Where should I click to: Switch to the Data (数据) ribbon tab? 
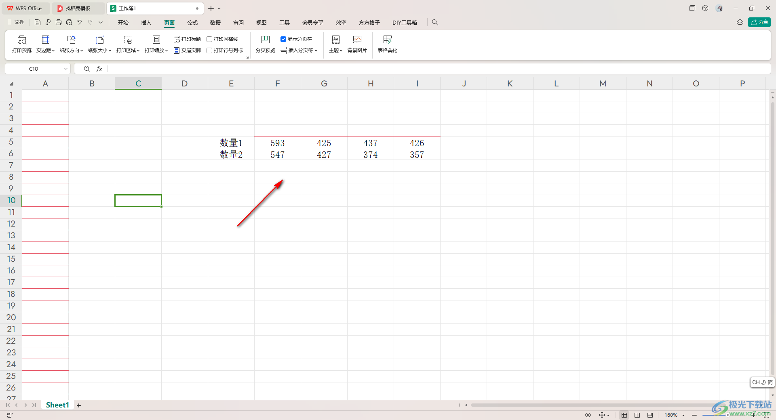[x=215, y=23]
